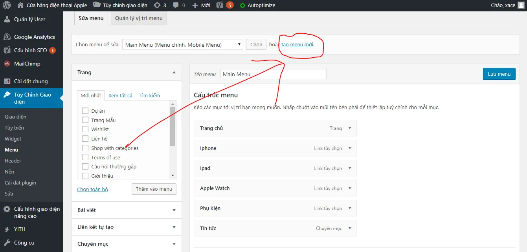Click the Autoptimize green status circle

click(242, 5)
